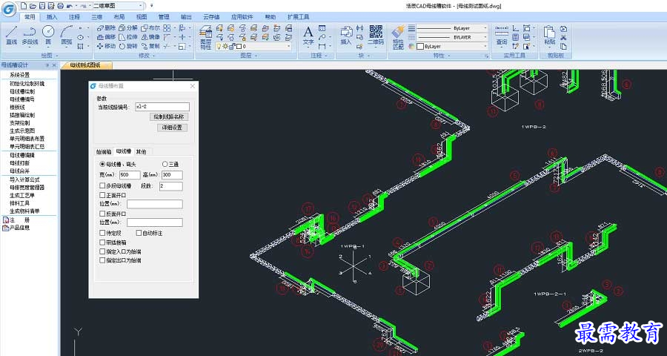
Task: Click the 删除 (Erase) tool
Action: (105, 28)
